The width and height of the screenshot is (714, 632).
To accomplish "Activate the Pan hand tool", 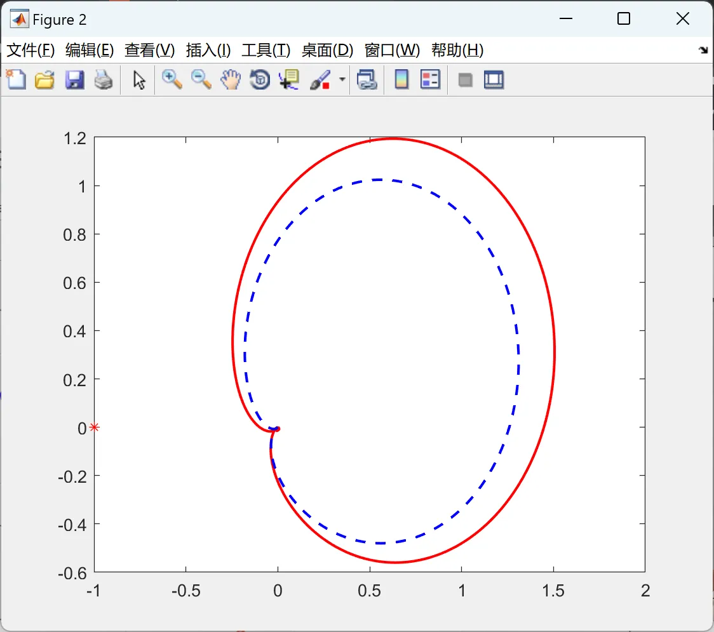I will click(231, 80).
